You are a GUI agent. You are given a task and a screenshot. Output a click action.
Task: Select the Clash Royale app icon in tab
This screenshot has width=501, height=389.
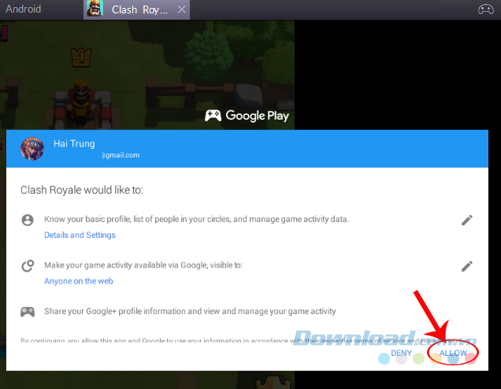click(x=95, y=9)
